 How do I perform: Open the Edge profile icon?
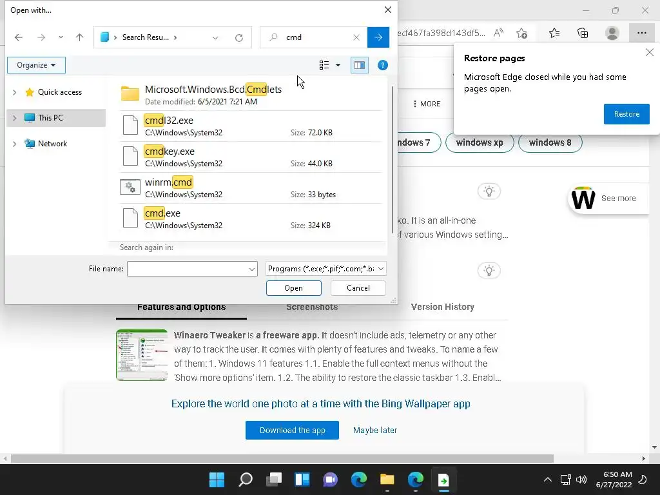612,33
